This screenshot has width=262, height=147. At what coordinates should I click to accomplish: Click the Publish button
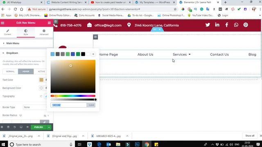[38, 127]
